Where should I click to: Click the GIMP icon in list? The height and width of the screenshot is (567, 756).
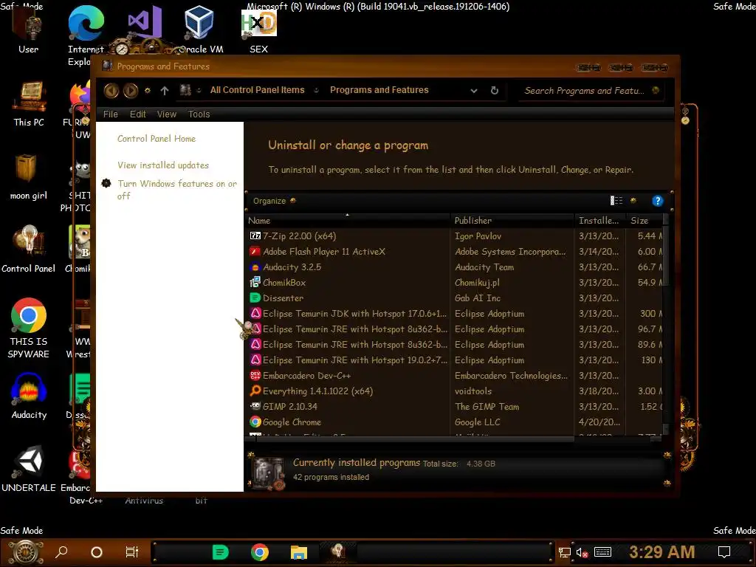point(255,407)
